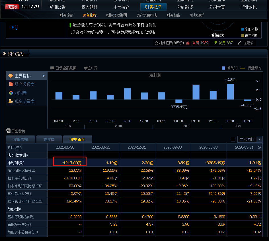The height and width of the screenshot is (241, 269).
Task: Expand more columns with double-chevron arrow
Action: [x=259, y=147]
